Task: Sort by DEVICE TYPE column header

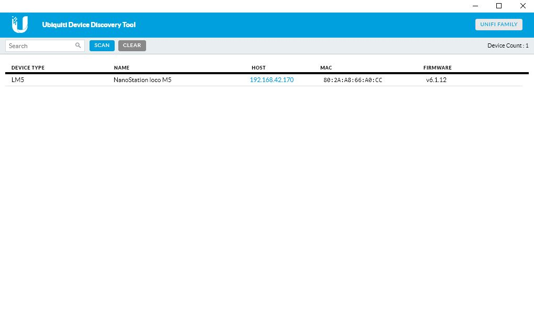Action: (28, 67)
